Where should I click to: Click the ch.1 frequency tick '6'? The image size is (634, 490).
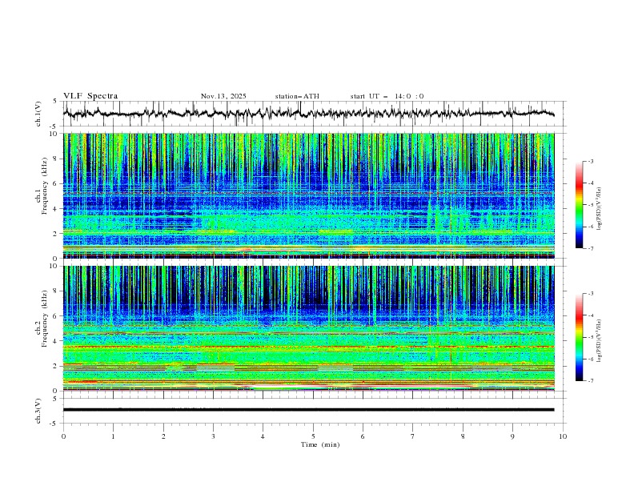click(x=57, y=183)
